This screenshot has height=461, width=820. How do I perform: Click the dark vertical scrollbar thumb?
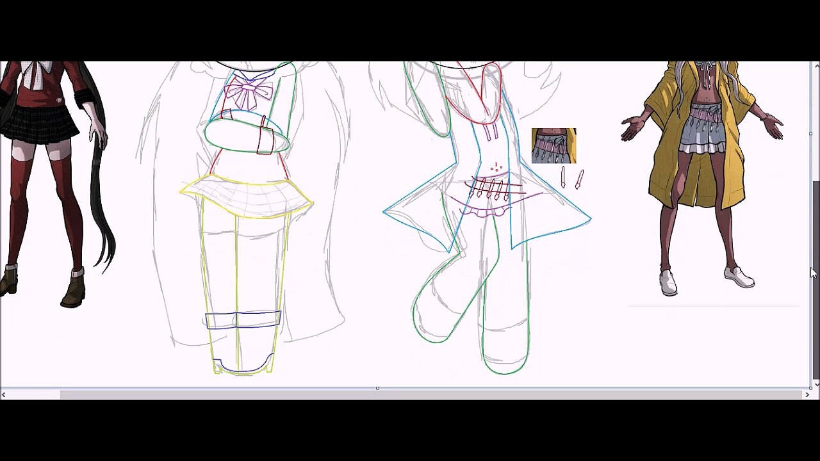pyautogui.click(x=816, y=280)
